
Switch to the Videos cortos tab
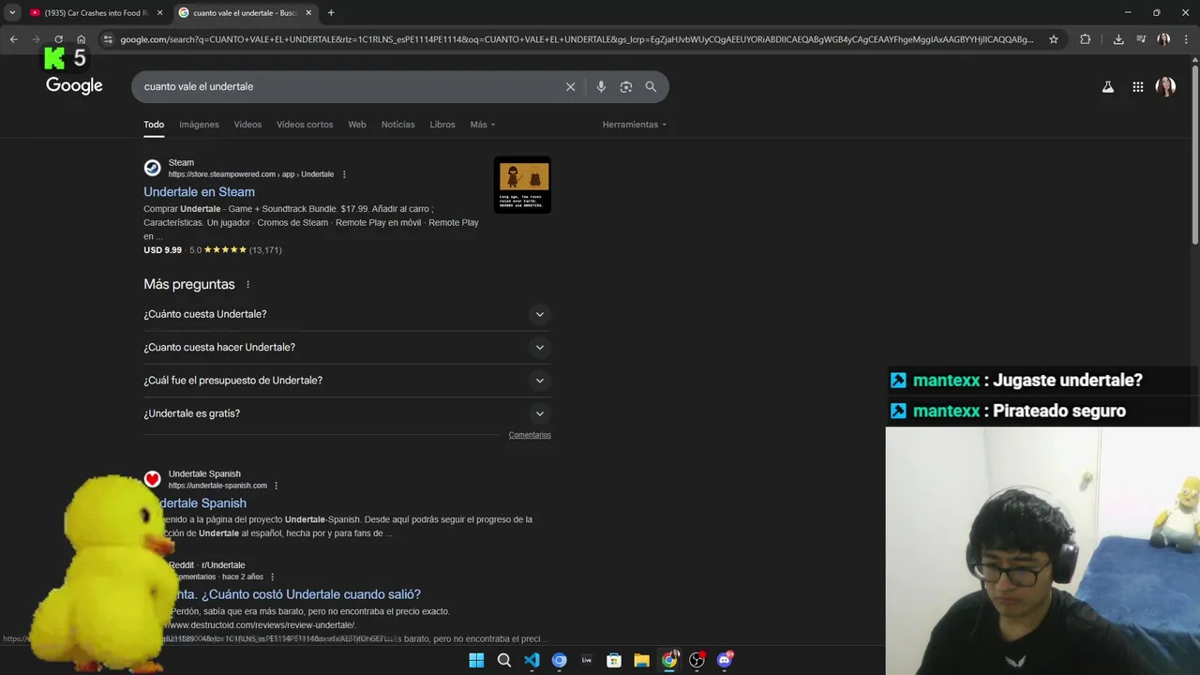(305, 125)
